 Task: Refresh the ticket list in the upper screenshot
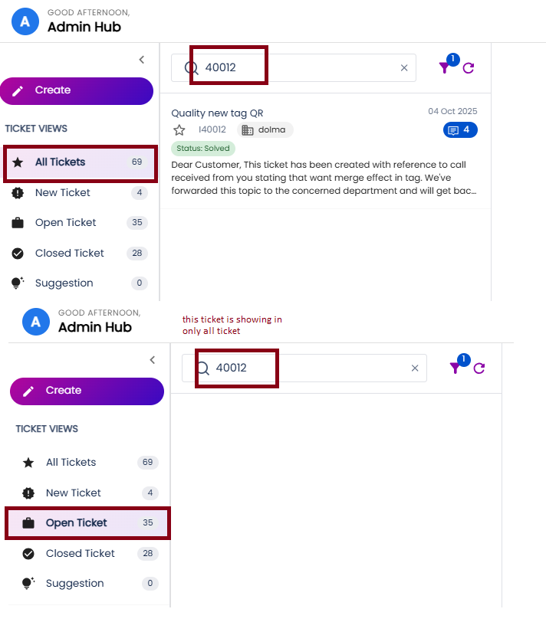pos(469,68)
